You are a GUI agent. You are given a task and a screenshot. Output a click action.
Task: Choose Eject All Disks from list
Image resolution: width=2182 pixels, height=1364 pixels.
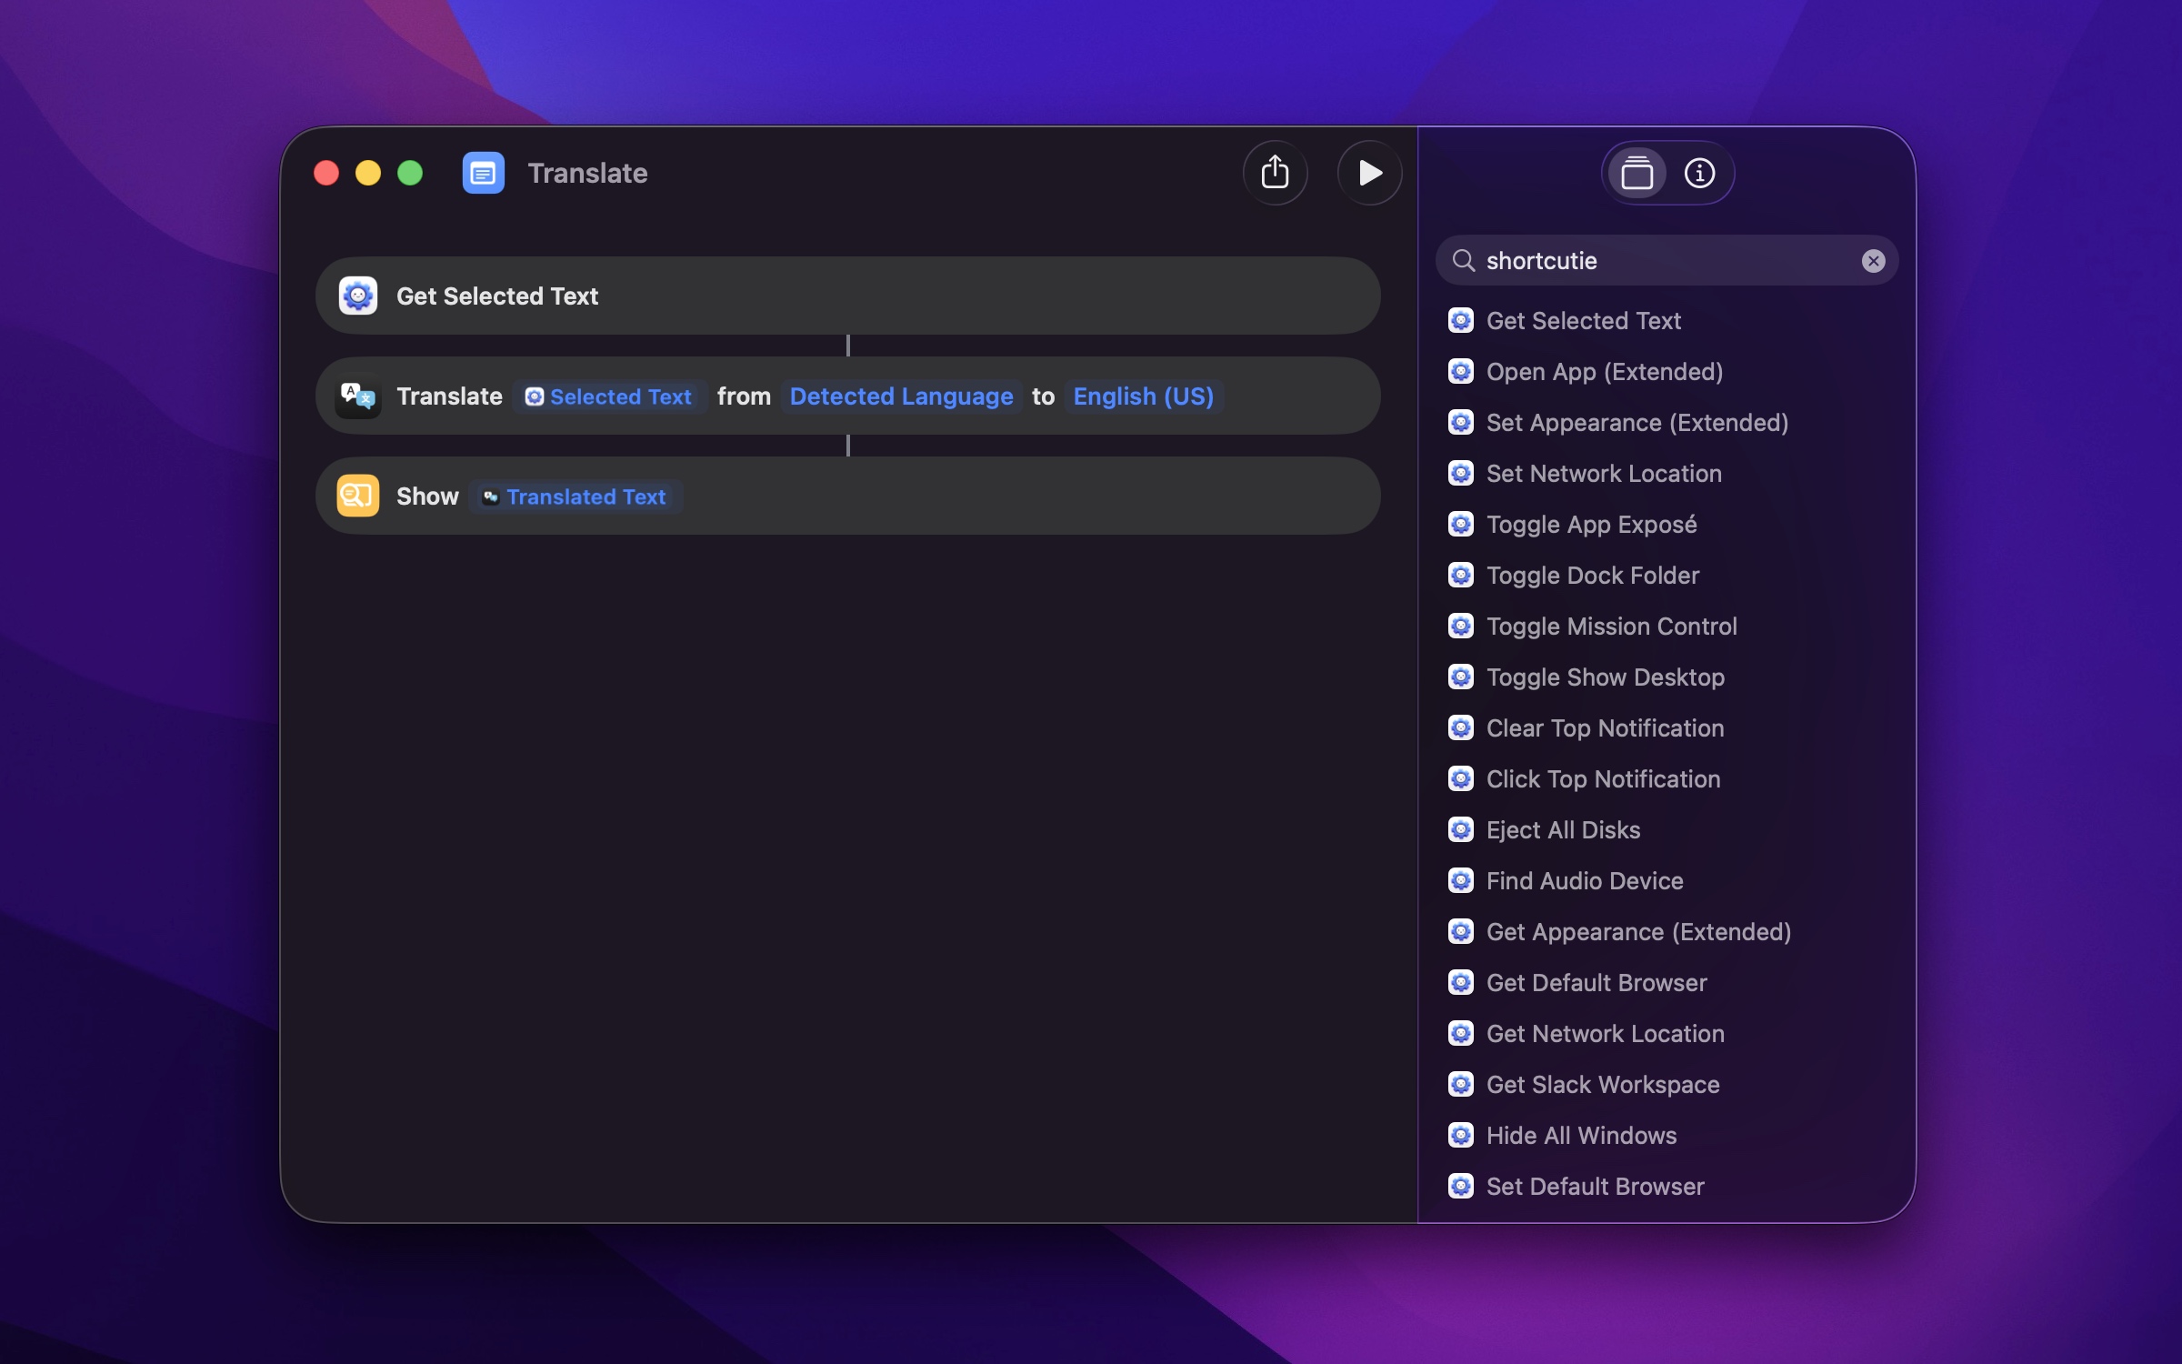pyautogui.click(x=1563, y=830)
